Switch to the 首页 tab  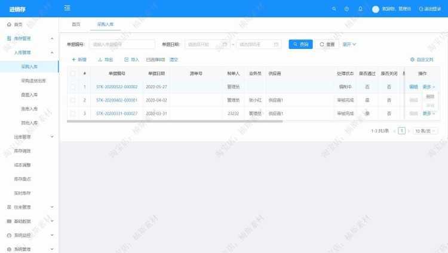coord(76,24)
